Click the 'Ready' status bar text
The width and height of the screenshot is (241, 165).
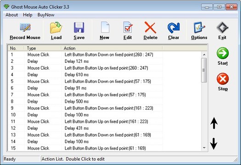(x=10, y=159)
